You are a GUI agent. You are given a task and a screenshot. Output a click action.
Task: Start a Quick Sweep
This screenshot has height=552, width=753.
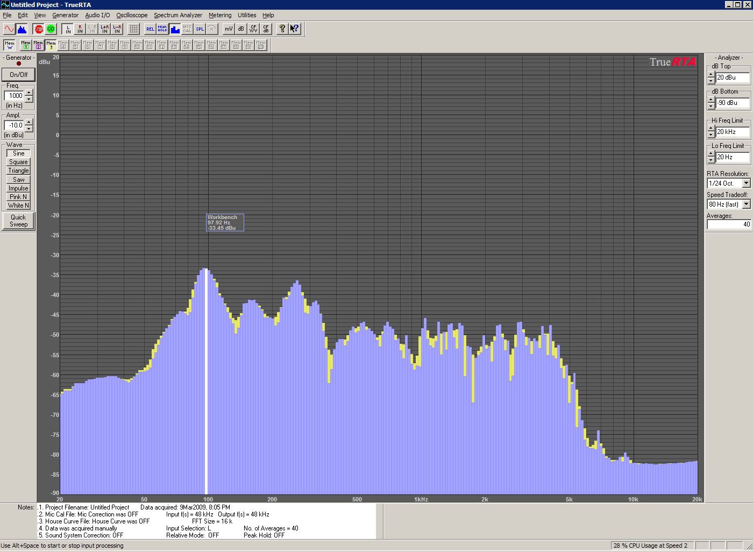18,221
